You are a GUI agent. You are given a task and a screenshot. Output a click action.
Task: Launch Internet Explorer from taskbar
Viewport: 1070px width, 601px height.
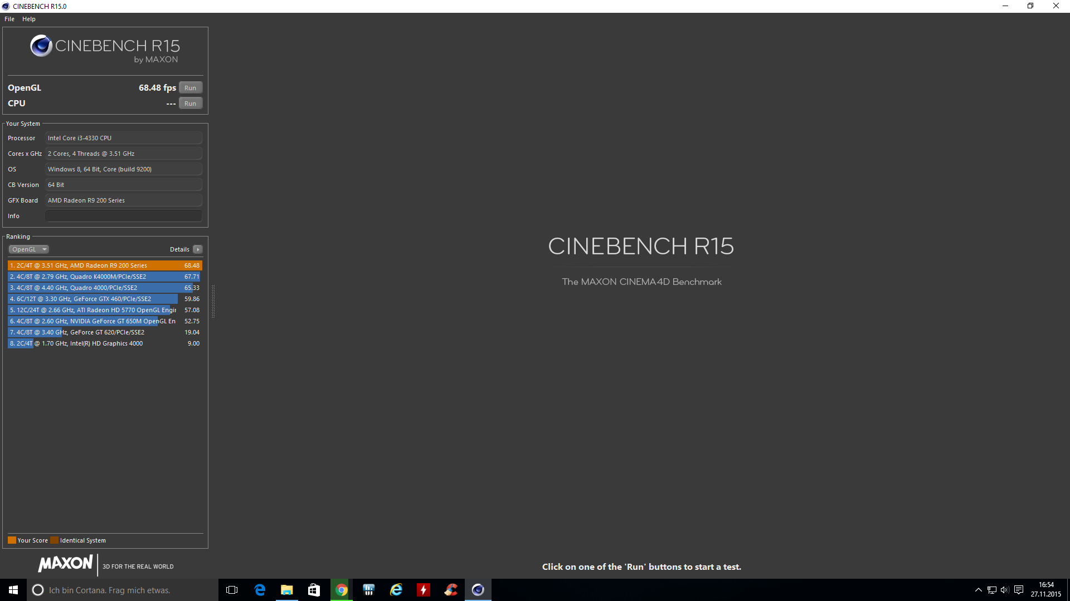[x=396, y=590]
